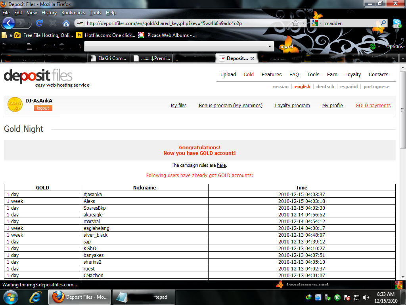Switch to the ElaKiri Com... tab
The width and height of the screenshot is (406, 305).
point(108,58)
